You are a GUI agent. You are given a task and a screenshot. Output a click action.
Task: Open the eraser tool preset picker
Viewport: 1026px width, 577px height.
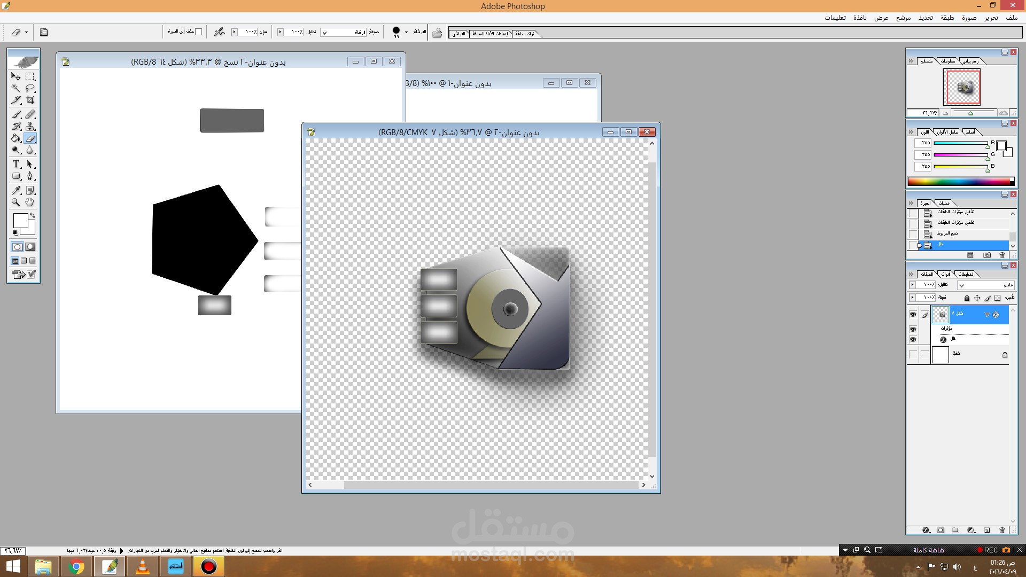tap(19, 32)
